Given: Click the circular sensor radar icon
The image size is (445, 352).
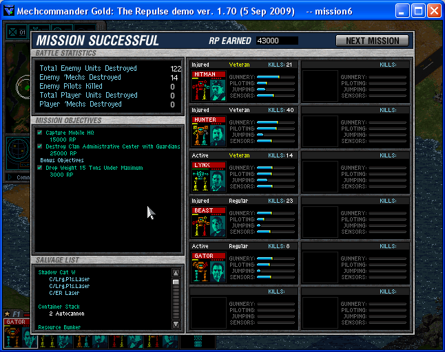Looking at the screenshot, I should click(x=18, y=148).
